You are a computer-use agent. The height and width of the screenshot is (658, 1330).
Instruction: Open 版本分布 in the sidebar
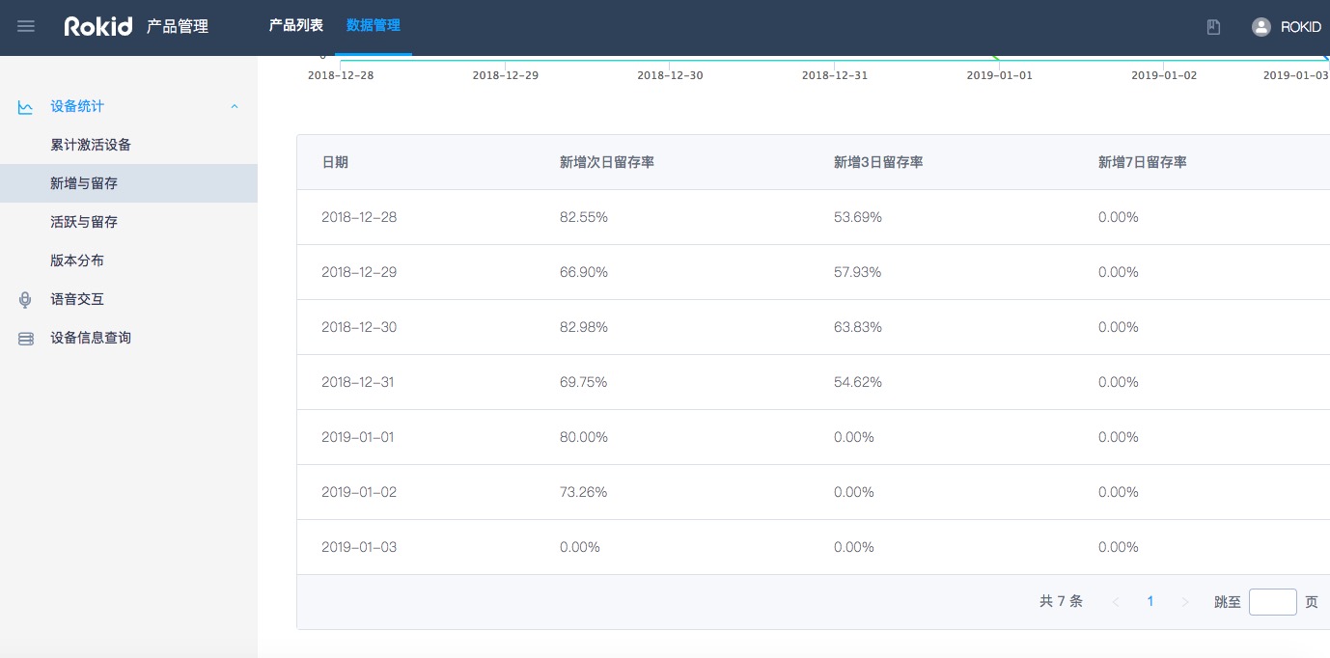77,260
